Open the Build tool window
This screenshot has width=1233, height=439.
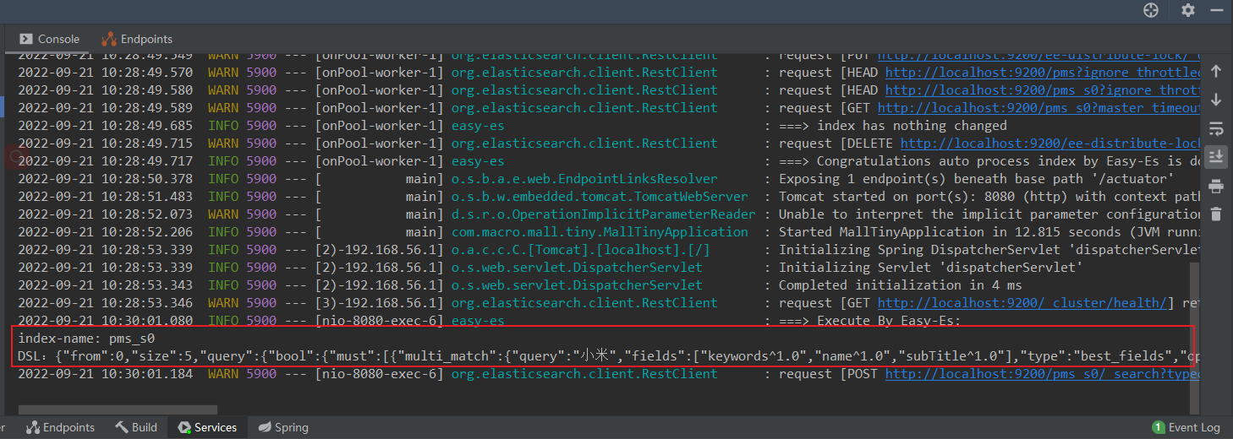(136, 427)
